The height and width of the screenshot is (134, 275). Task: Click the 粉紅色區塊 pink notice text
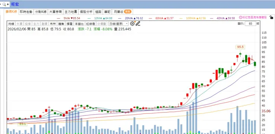click(255, 17)
